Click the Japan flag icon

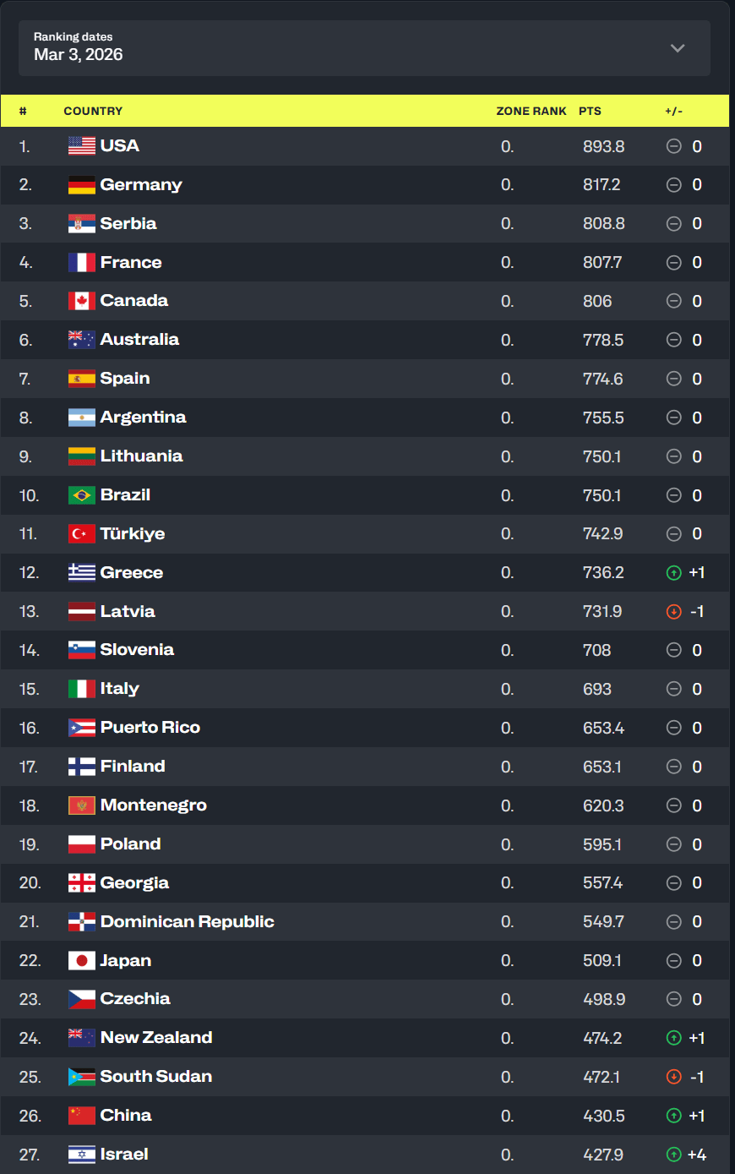(82, 961)
